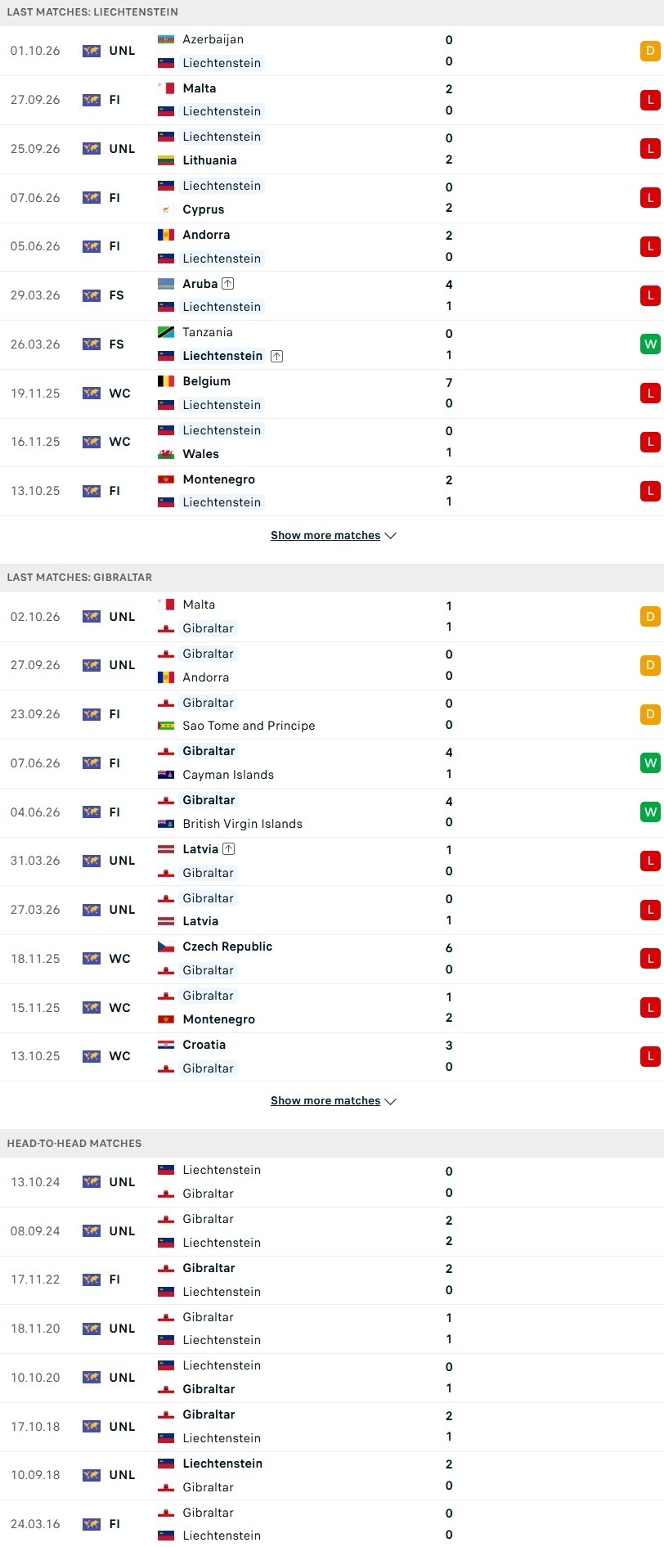
Task: Open the Lithuania team link
Action: pos(209,160)
